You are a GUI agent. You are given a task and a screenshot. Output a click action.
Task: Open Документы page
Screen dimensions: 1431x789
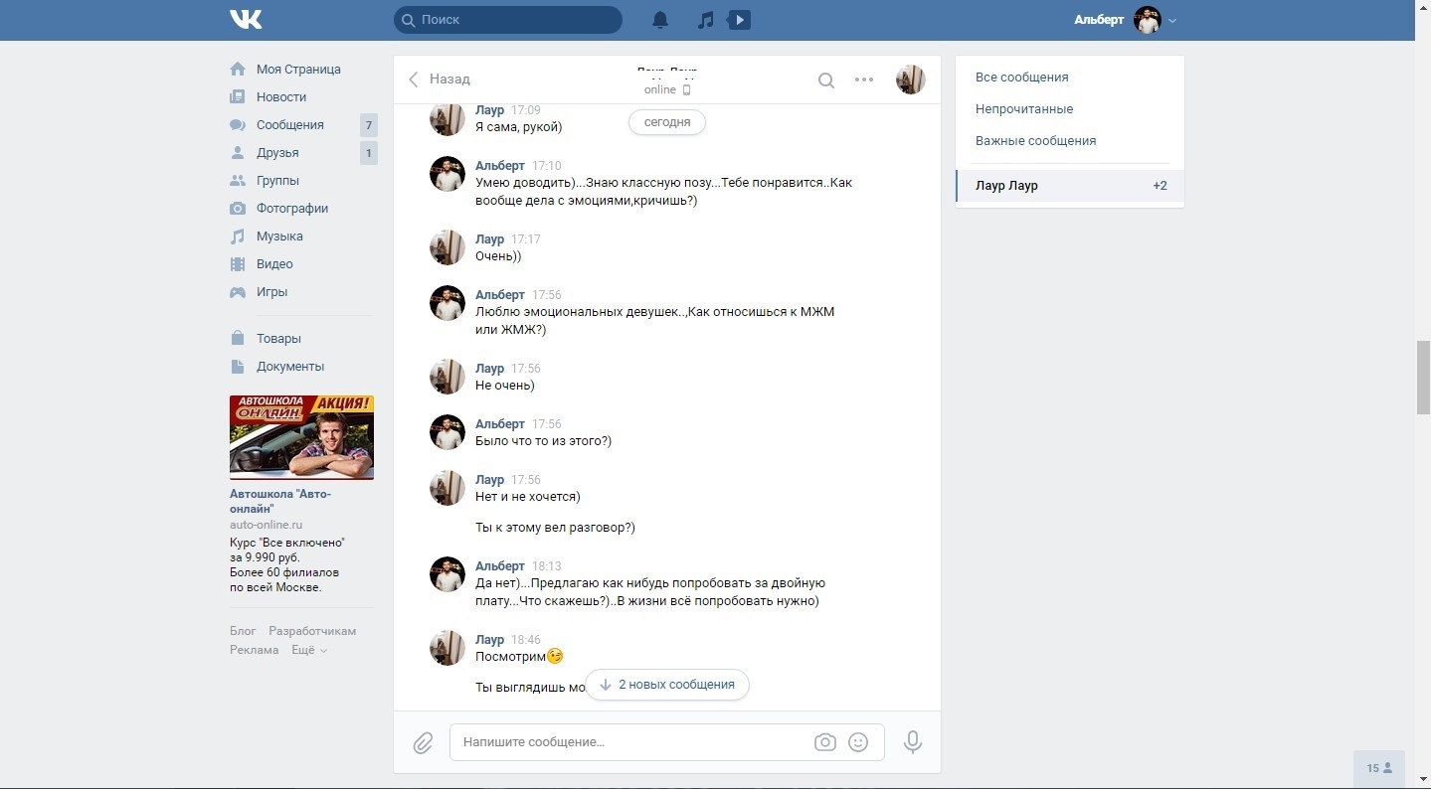tap(290, 367)
